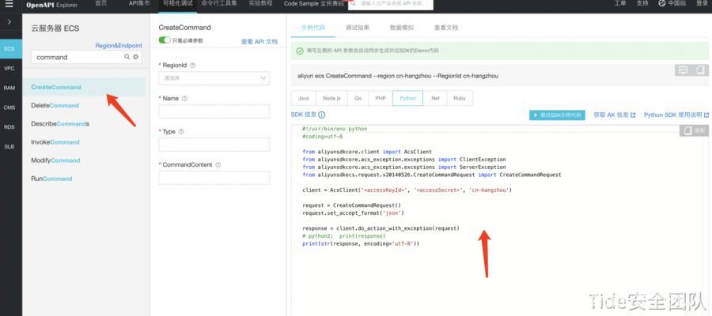The width and height of the screenshot is (712, 316).
Task: Click the Name help icon
Action: (x=184, y=99)
